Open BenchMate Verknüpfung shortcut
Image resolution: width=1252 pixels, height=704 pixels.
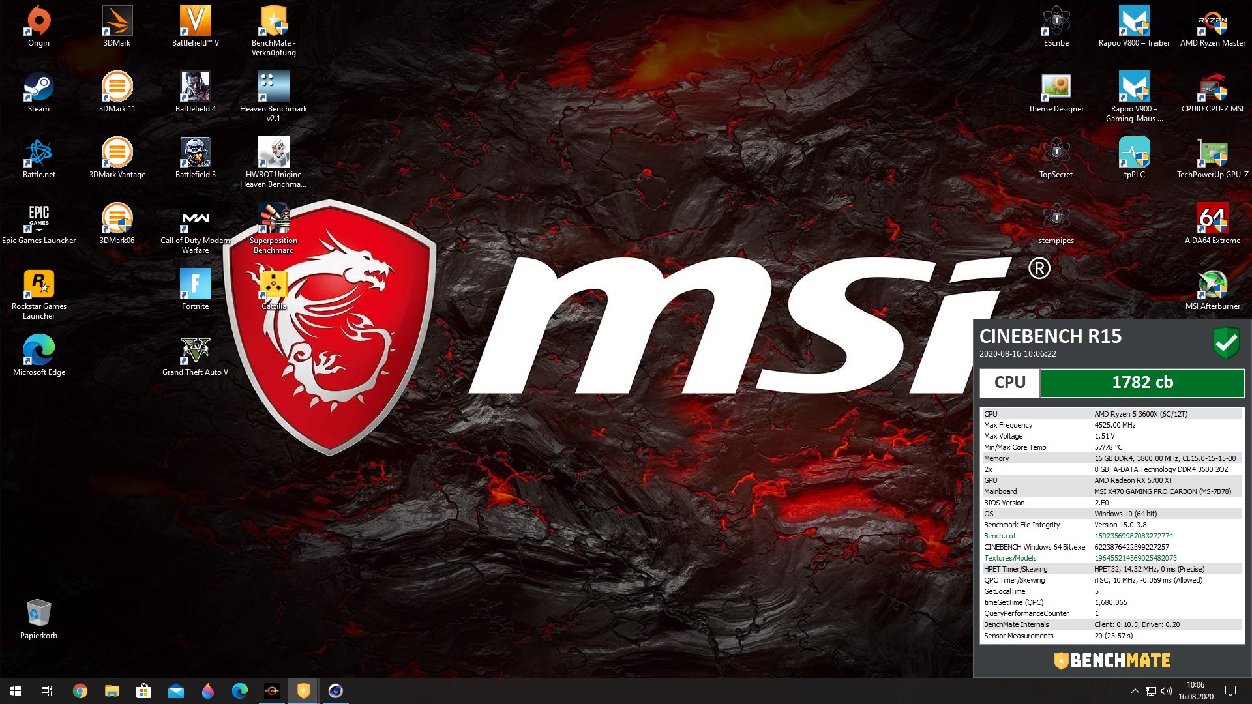274,31
